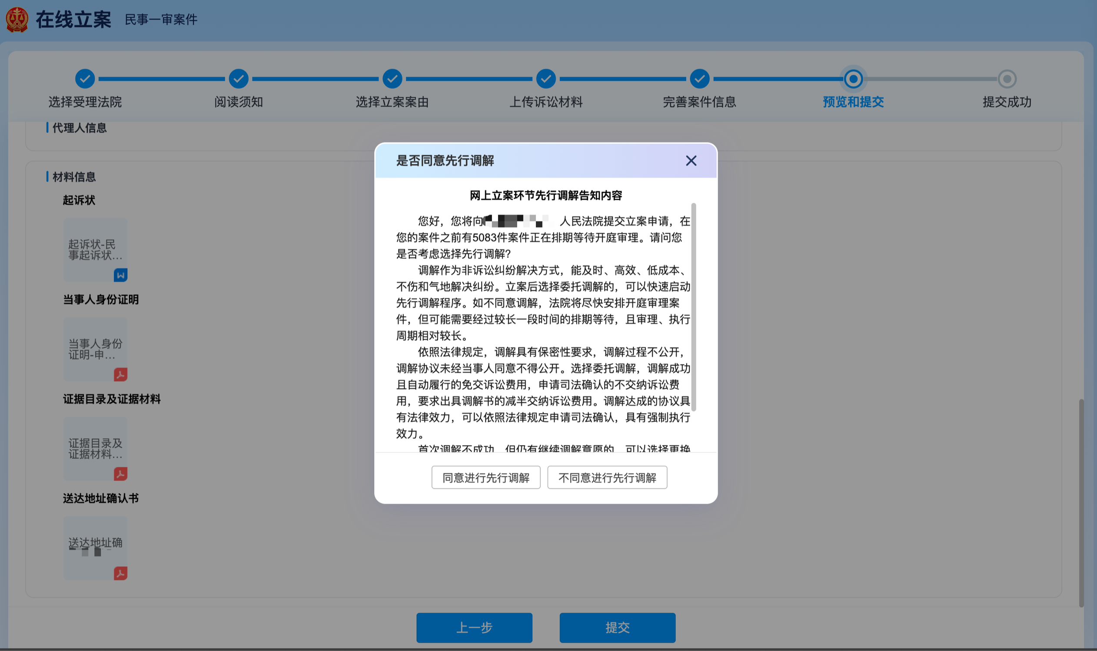Click the PDF icon on 证据目录及证据材料 file
The image size is (1097, 651).
[120, 474]
